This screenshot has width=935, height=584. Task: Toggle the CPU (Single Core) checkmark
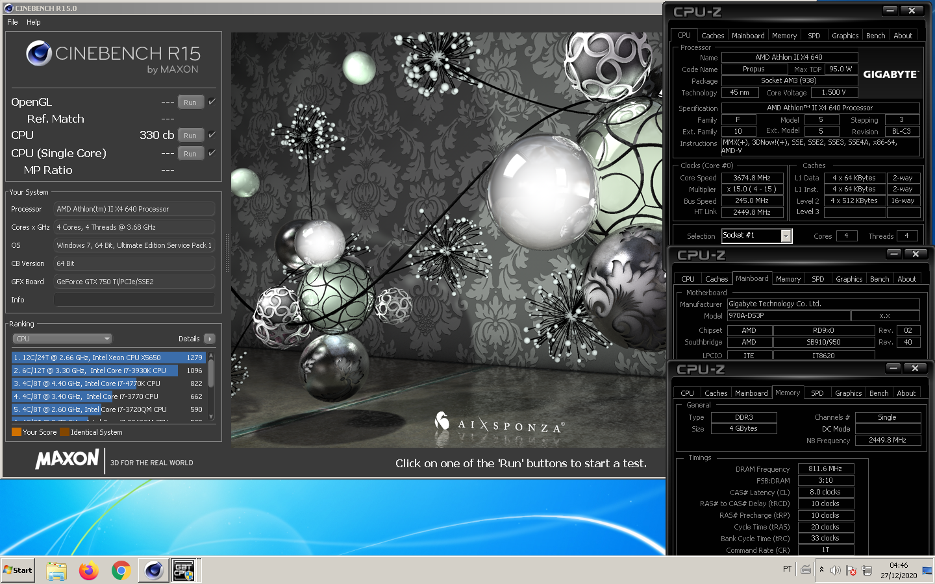pos(212,153)
